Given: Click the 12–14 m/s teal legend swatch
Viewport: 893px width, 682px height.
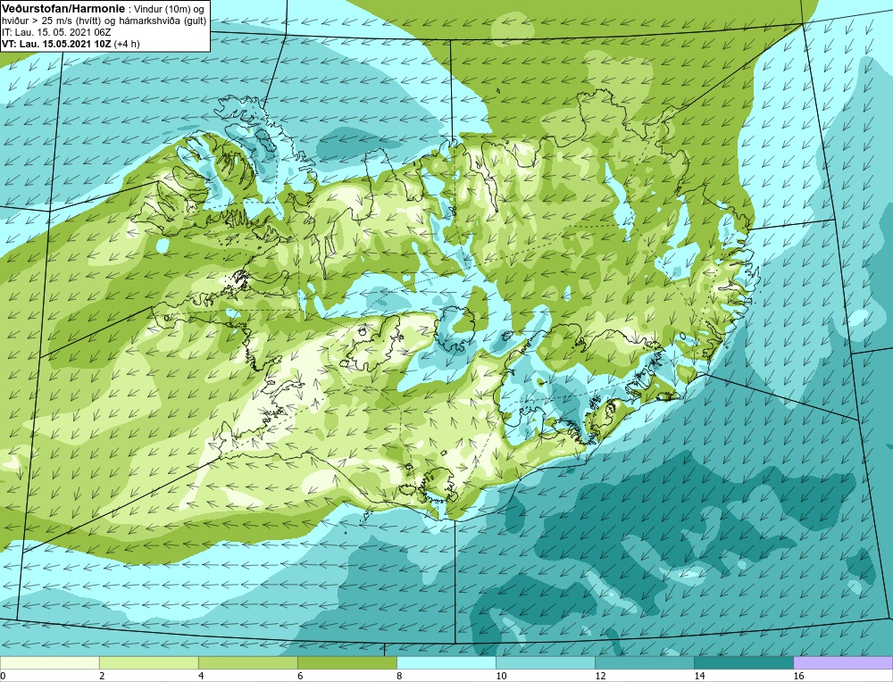Looking at the screenshot, I should 644,663.
